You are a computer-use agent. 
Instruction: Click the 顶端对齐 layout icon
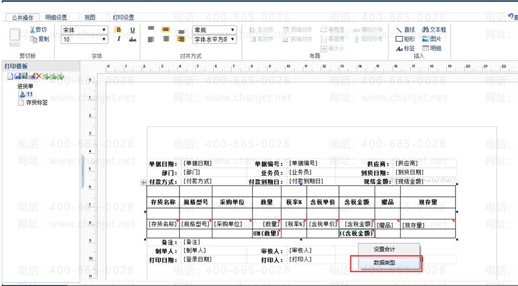click(x=286, y=30)
